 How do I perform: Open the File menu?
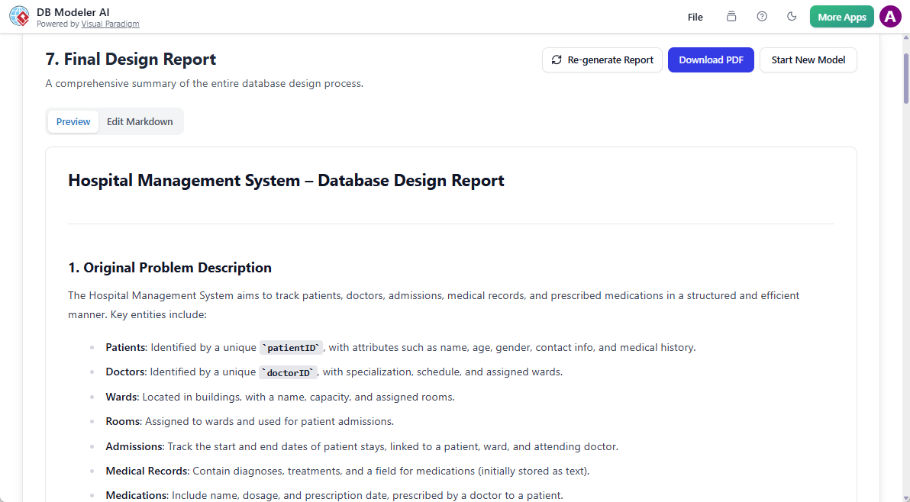(695, 16)
